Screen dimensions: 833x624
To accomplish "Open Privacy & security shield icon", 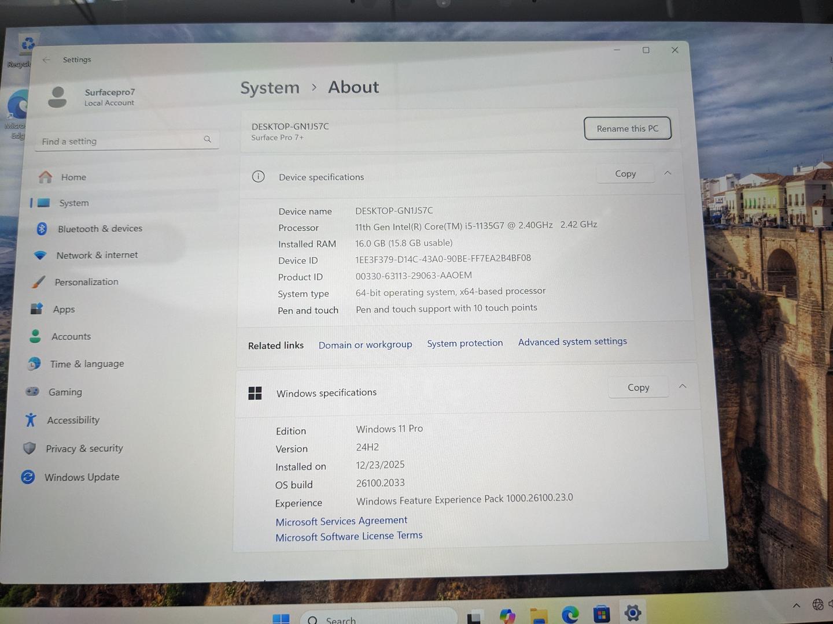I will pos(30,448).
